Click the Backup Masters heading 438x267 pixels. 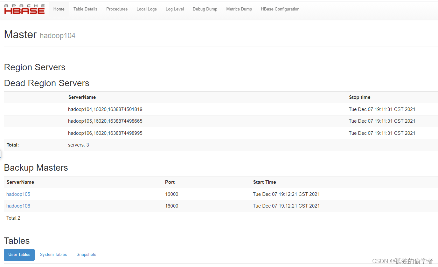36,168
